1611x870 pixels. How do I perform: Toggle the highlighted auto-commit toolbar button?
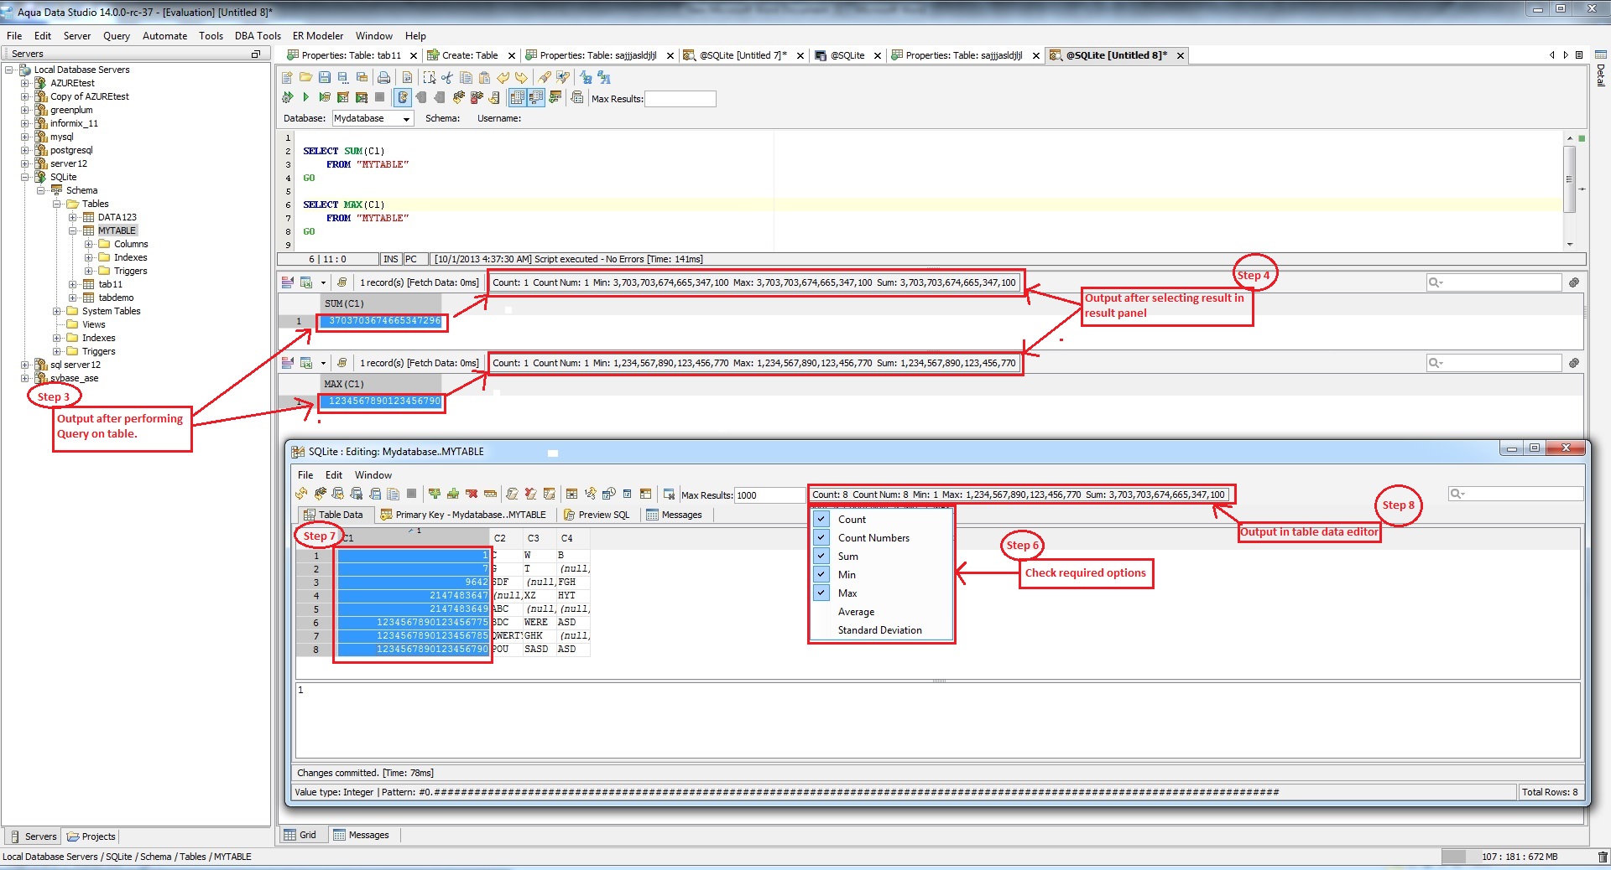(x=403, y=97)
